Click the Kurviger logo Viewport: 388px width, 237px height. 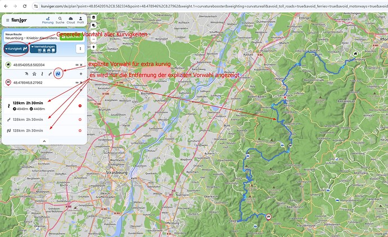(x=19, y=20)
